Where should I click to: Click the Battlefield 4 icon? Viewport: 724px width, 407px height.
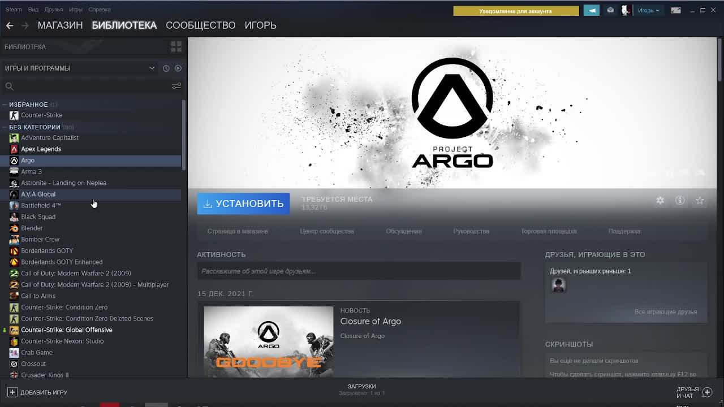click(x=14, y=206)
